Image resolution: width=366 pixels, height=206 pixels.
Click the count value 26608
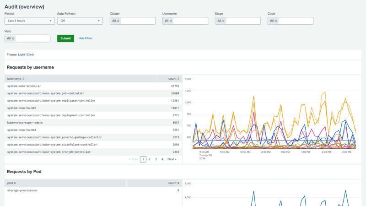[175, 93]
